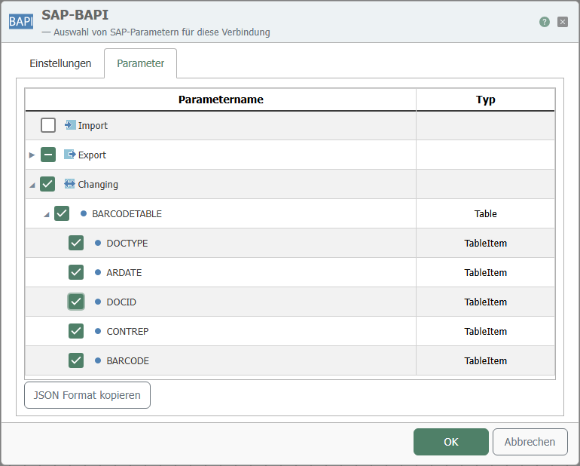The image size is (580, 466).
Task: Click TableItem type cell in CONTREP row
Action: [485, 331]
